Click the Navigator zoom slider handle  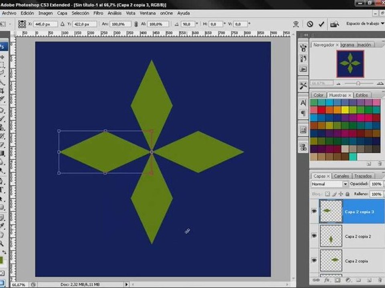(358, 84)
